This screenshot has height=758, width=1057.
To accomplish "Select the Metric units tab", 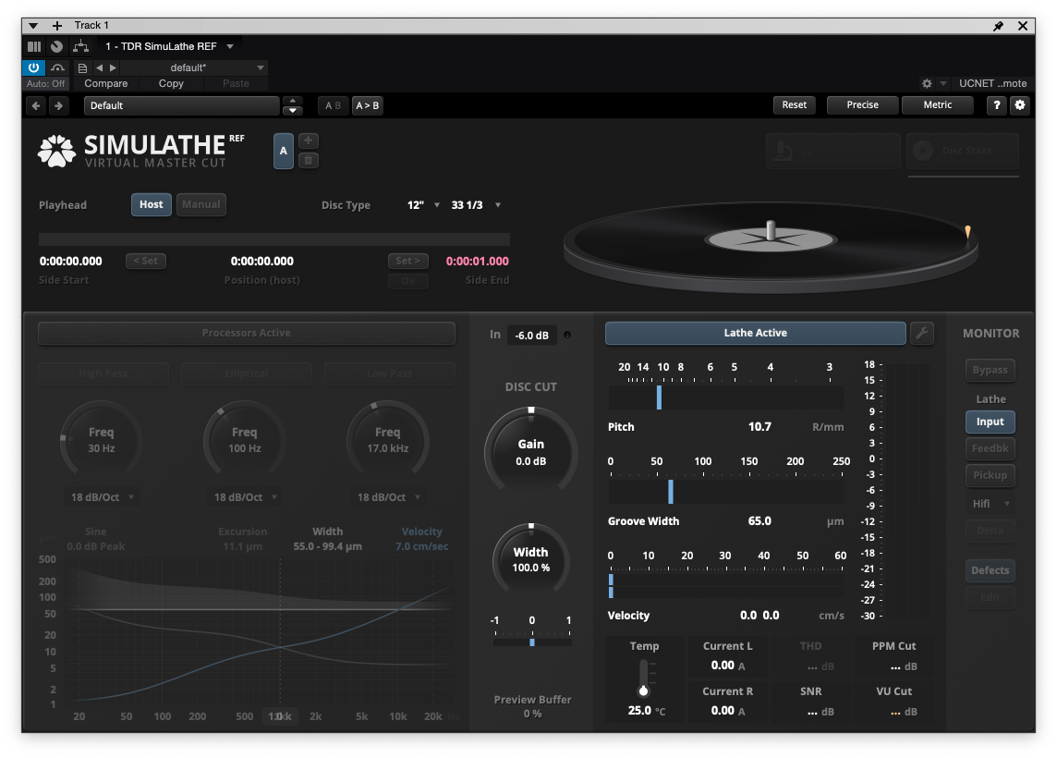I will (938, 104).
